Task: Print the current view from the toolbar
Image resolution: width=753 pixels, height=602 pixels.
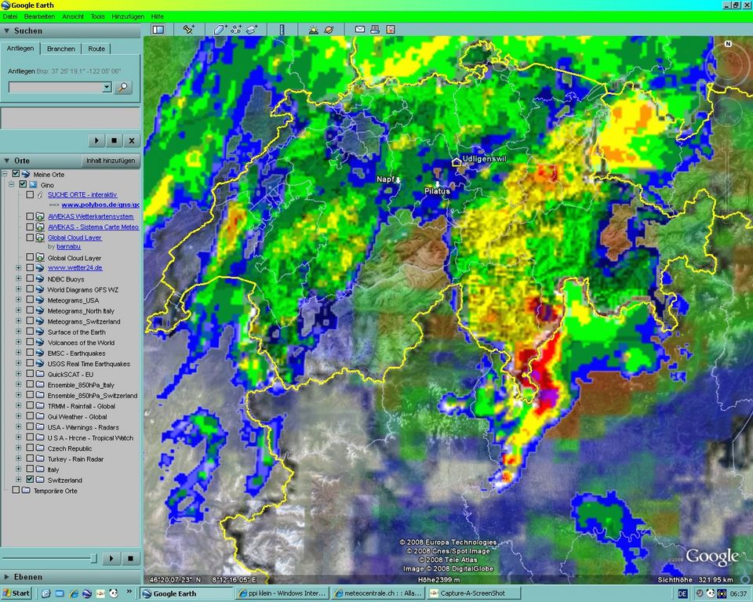Action: pos(375,30)
